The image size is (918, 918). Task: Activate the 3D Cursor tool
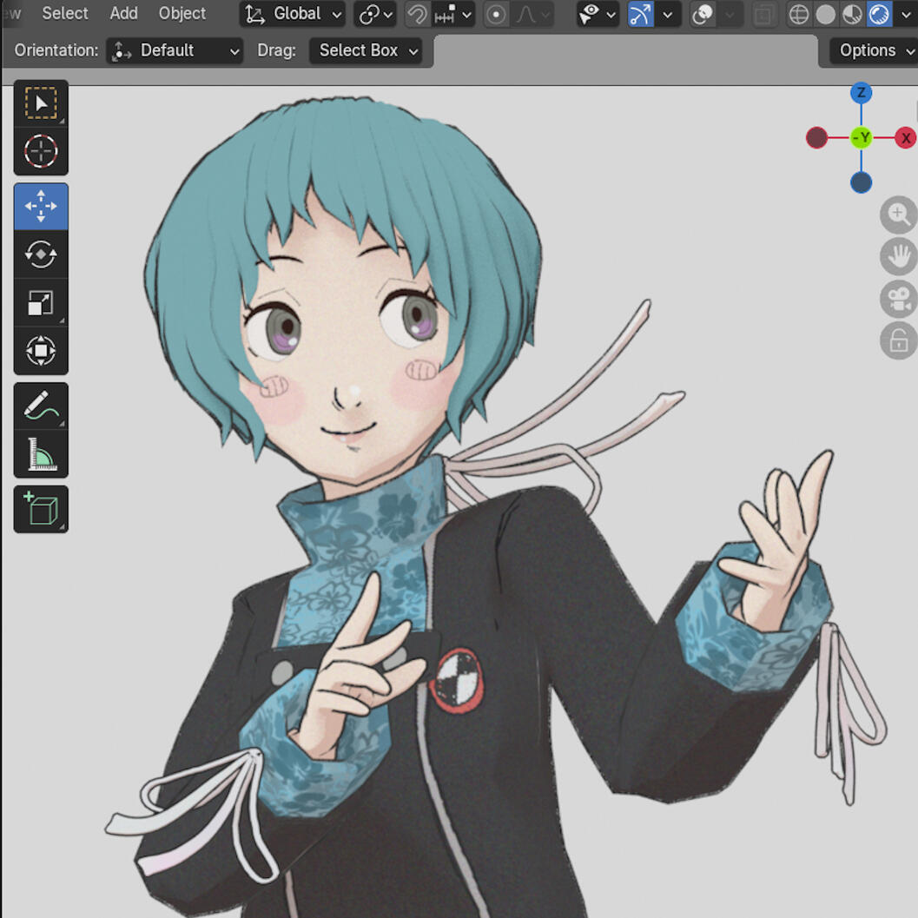pos(41,151)
